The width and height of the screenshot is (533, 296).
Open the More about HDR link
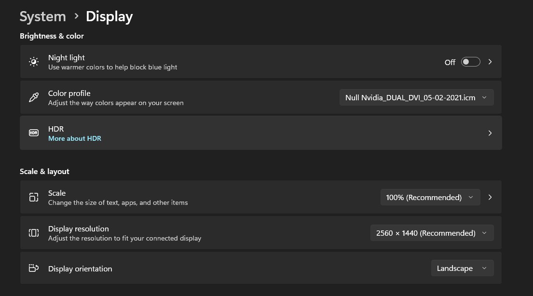point(75,138)
